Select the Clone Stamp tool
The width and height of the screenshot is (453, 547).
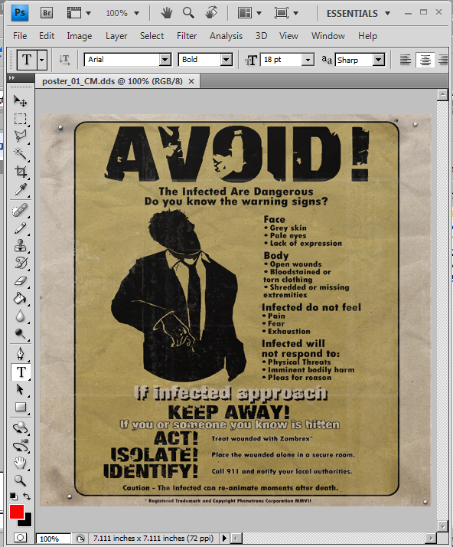20,246
